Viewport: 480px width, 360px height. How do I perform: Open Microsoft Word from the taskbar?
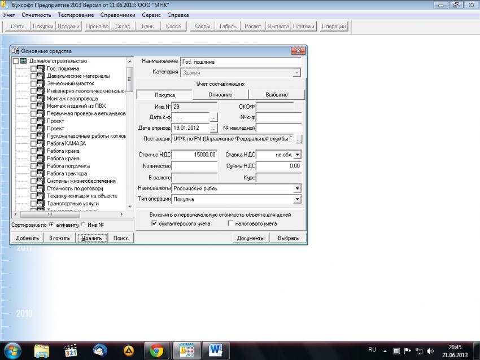tap(216, 350)
